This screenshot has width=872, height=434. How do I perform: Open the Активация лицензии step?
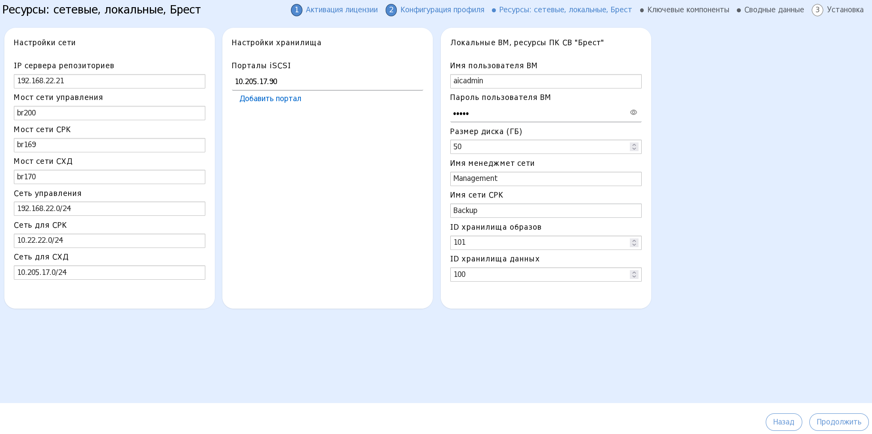[x=342, y=10]
